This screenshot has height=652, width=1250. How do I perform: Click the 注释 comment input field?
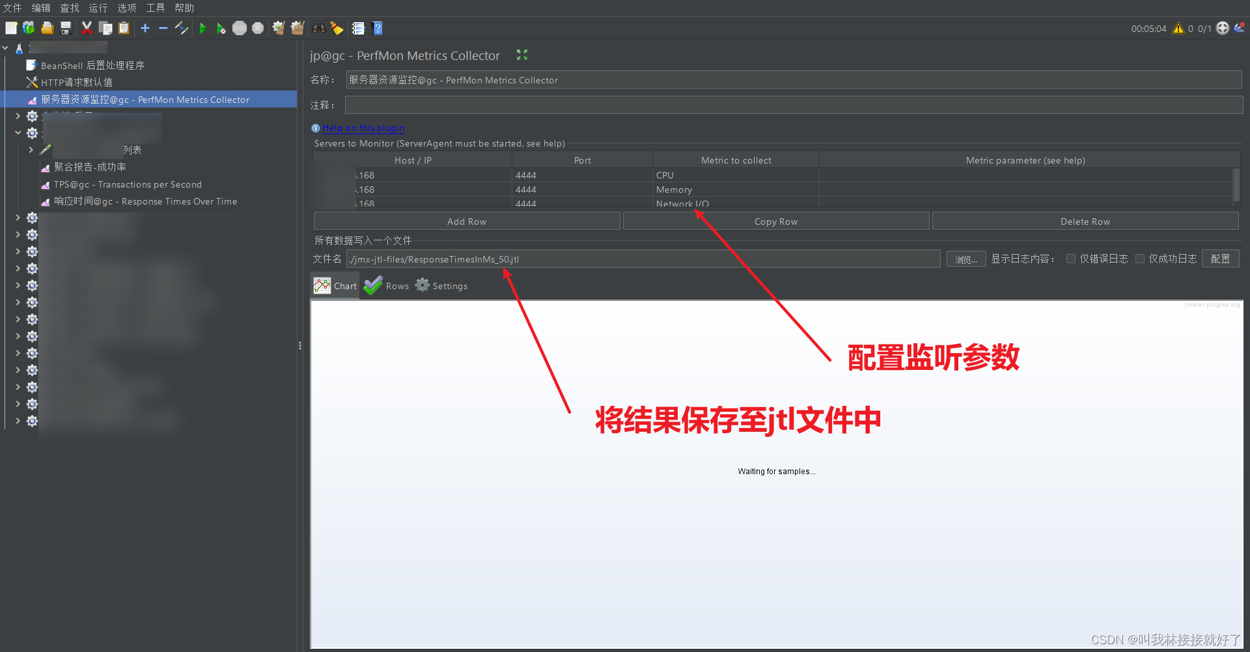pos(794,105)
